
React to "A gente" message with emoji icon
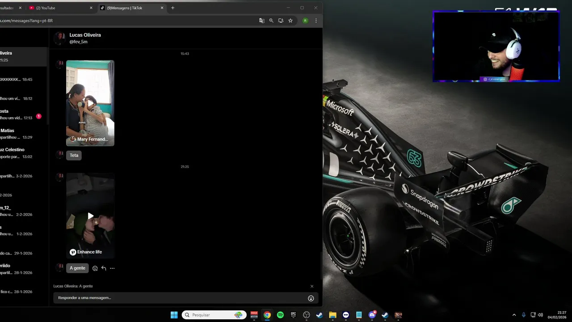[x=95, y=268]
